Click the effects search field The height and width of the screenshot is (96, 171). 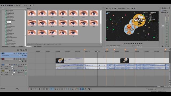coord(14,9)
